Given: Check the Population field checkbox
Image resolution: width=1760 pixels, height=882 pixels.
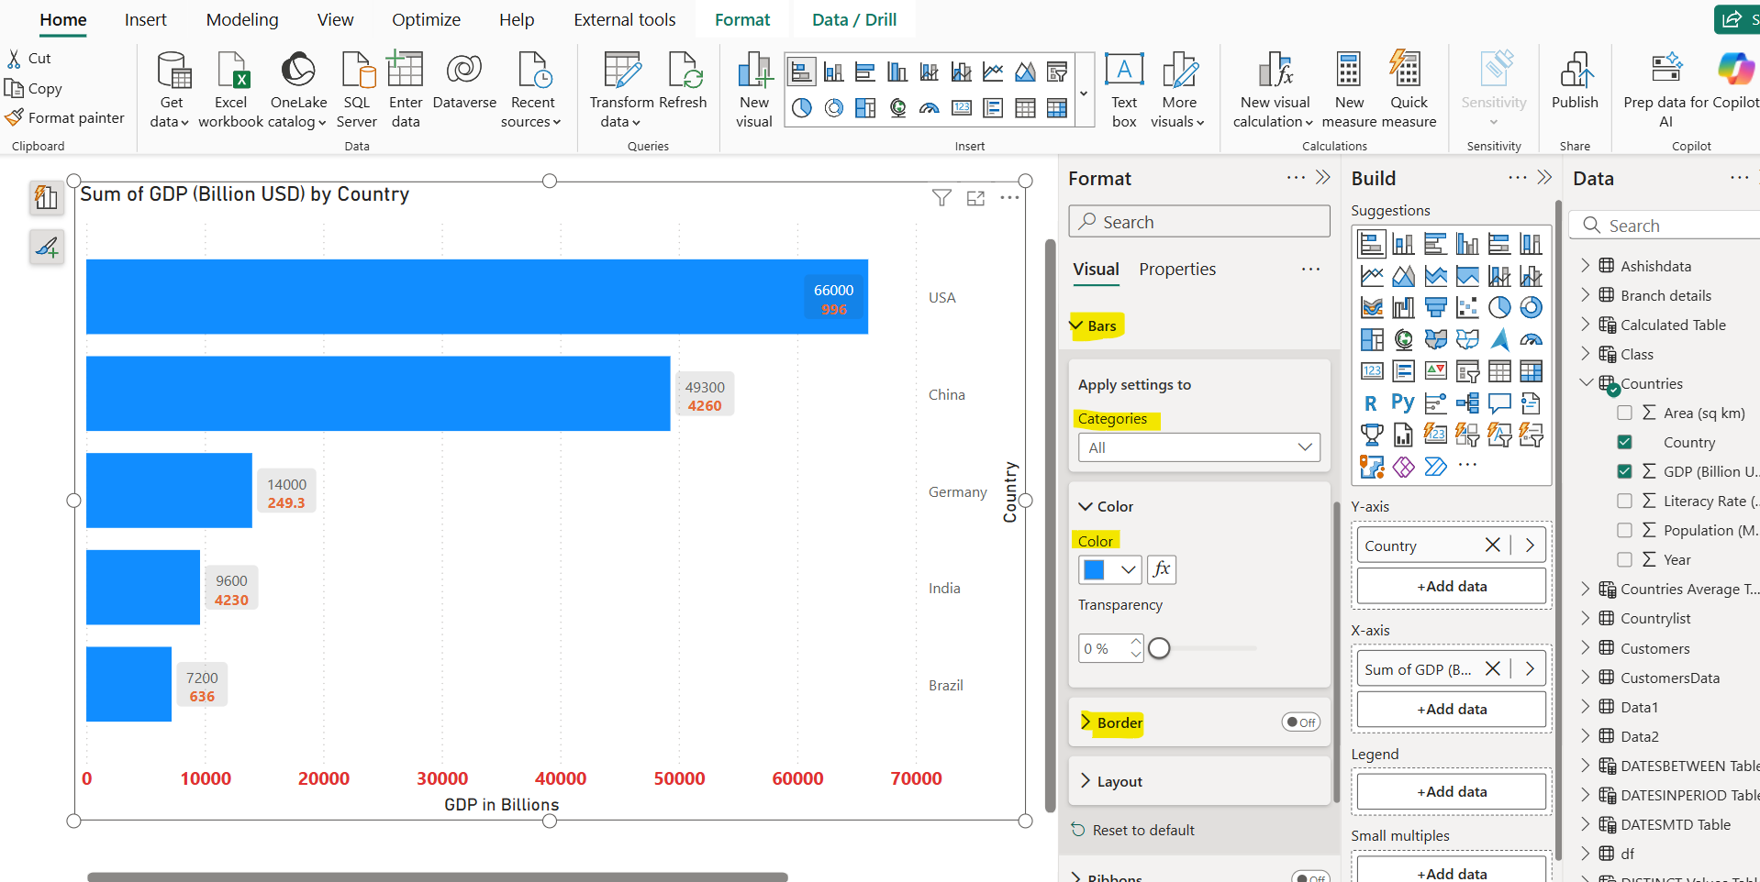Looking at the screenshot, I should (x=1626, y=530).
